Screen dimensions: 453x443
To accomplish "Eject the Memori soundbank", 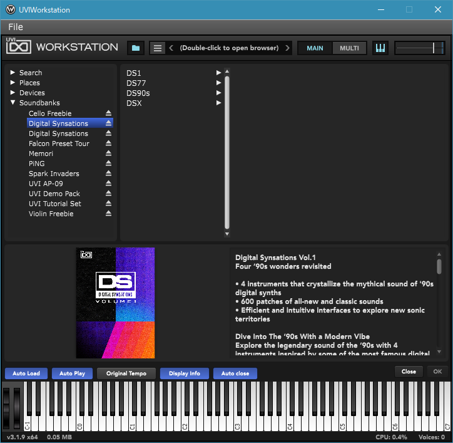I will [108, 154].
